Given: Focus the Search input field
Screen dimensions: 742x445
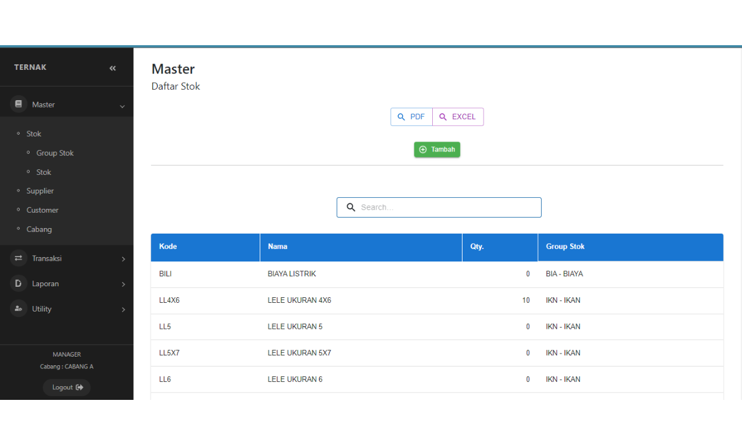Looking at the screenshot, I should [x=445, y=208].
